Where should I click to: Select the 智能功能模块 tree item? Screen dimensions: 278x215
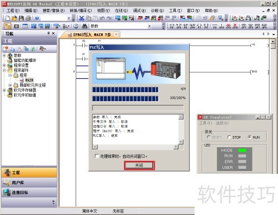pos(25,60)
